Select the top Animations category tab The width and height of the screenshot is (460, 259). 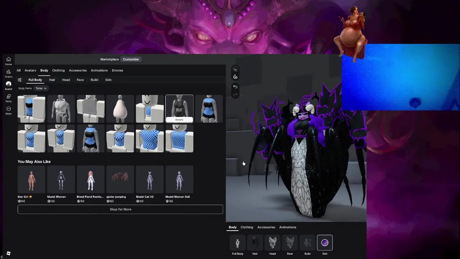(x=99, y=71)
